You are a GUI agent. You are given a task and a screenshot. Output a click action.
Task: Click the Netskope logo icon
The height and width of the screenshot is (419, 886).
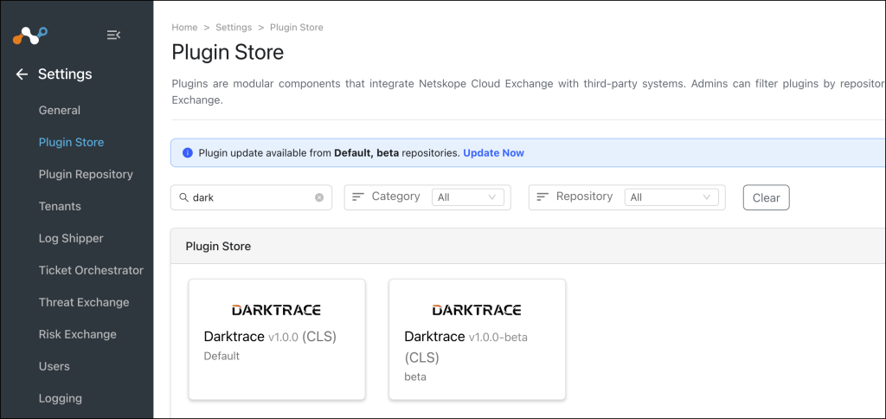(30, 35)
